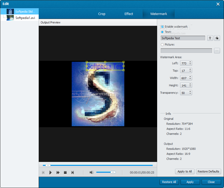Screen dimensions: 224x188
Task: Click the '00:00:01/00:00:25' time display
Action: click(142, 172)
